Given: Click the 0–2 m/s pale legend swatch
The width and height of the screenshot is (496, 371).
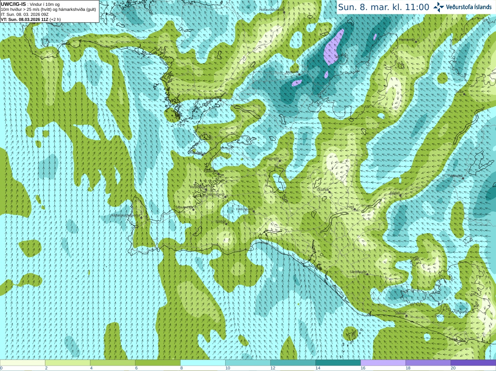Looking at the screenshot, I should [22, 363].
